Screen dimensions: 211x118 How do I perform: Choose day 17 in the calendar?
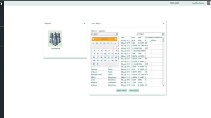98,57
